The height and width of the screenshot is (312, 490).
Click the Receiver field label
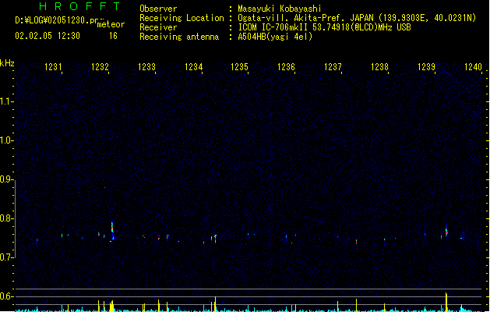(158, 27)
